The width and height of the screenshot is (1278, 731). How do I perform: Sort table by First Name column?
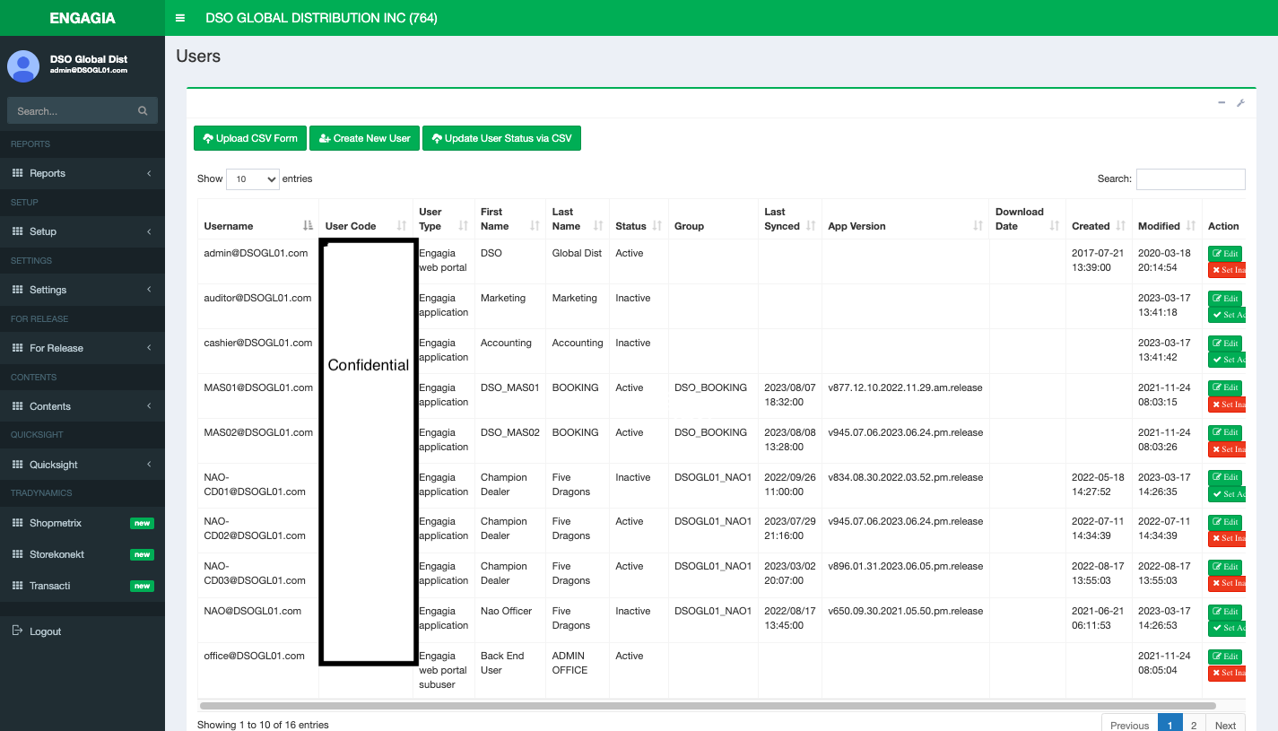coord(509,219)
